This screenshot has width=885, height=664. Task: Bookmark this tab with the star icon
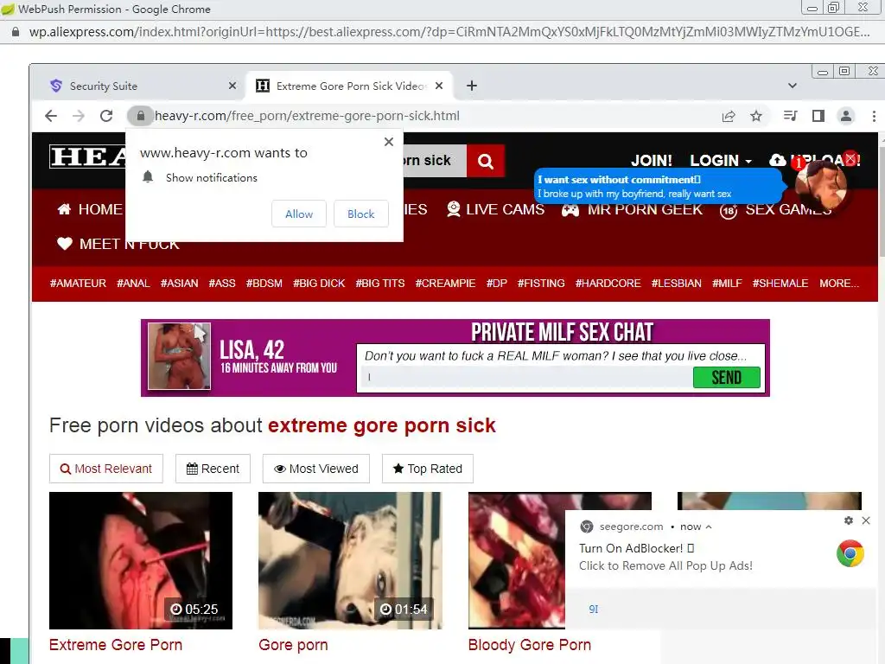point(756,117)
